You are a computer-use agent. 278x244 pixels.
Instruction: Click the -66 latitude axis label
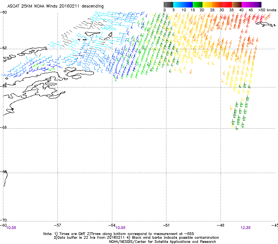4,127
